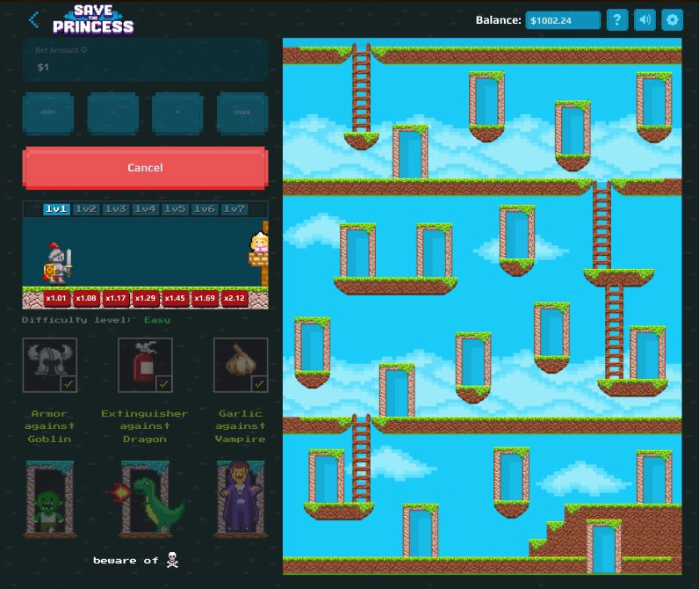Toggle the Armor item checkbox
This screenshot has height=589, width=699.
(68, 384)
